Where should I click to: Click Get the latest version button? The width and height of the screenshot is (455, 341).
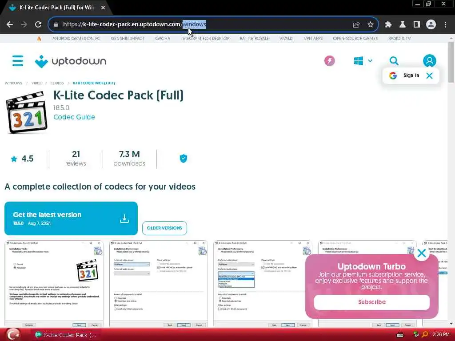click(x=71, y=218)
